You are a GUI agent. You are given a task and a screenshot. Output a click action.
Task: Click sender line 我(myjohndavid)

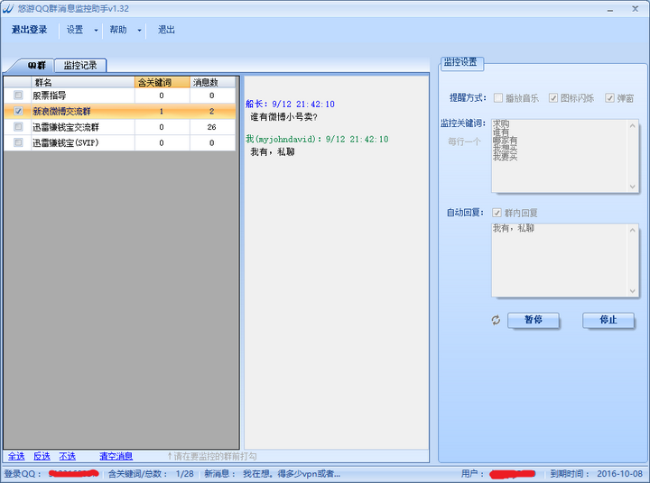[317, 139]
